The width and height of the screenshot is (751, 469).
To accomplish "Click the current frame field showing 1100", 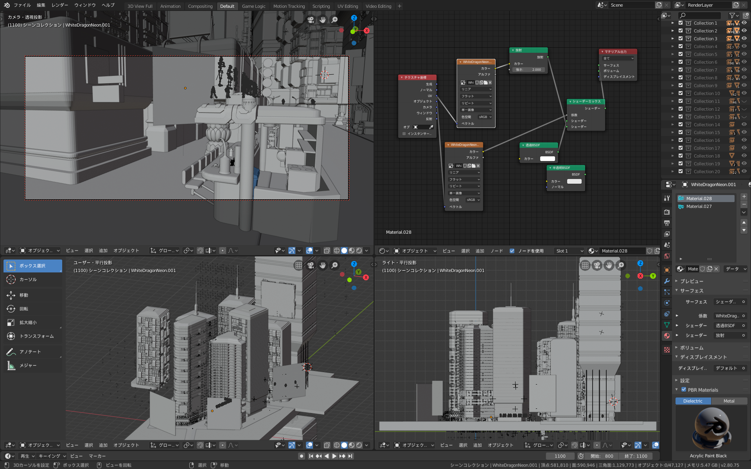I will 560,456.
